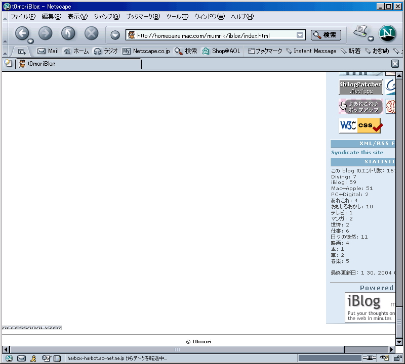Go to ホーム home page
405x364 pixels.
click(x=76, y=51)
